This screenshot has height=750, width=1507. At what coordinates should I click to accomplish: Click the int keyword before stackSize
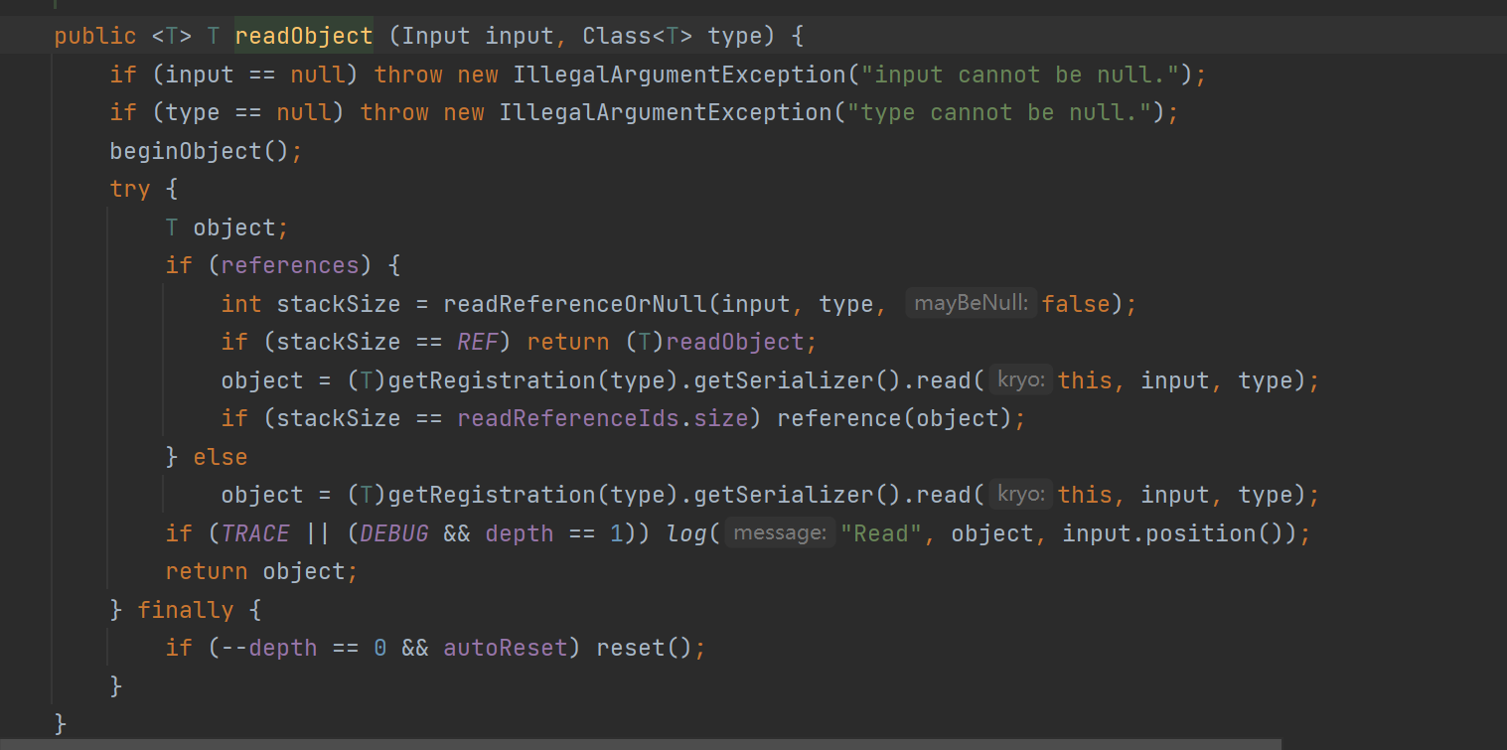click(241, 304)
